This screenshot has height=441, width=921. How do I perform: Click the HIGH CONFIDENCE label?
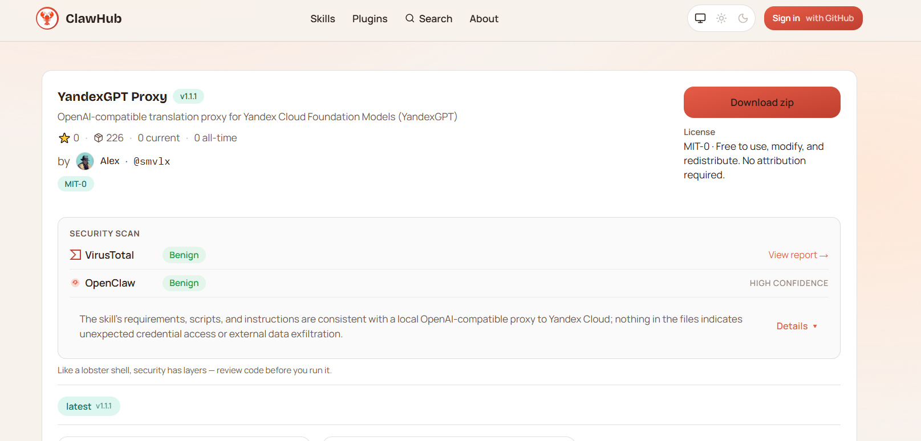[x=789, y=283]
